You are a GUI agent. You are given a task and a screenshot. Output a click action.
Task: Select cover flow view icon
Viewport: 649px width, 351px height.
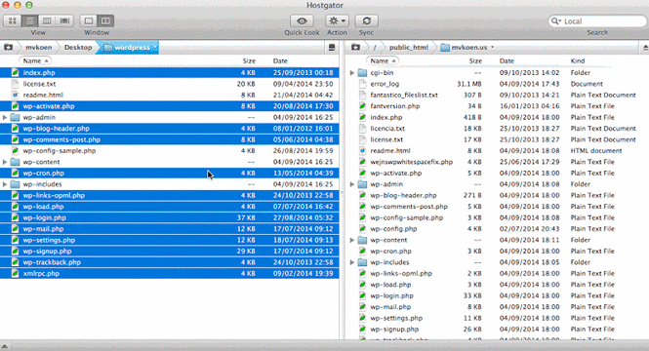click(x=64, y=20)
